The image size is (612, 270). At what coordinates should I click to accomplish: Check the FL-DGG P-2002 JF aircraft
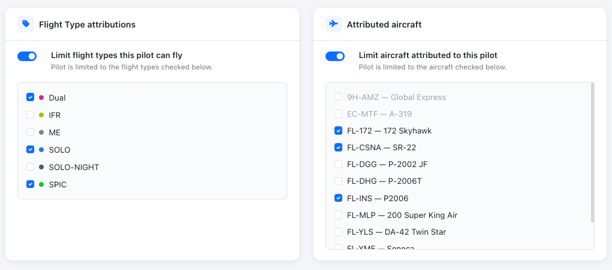pos(339,165)
